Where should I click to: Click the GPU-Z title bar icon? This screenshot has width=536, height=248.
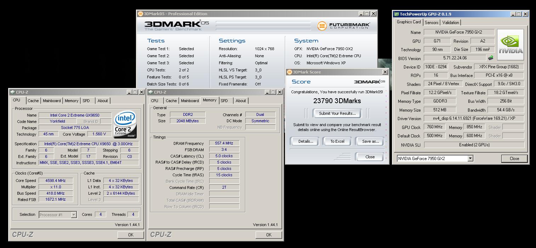click(397, 14)
